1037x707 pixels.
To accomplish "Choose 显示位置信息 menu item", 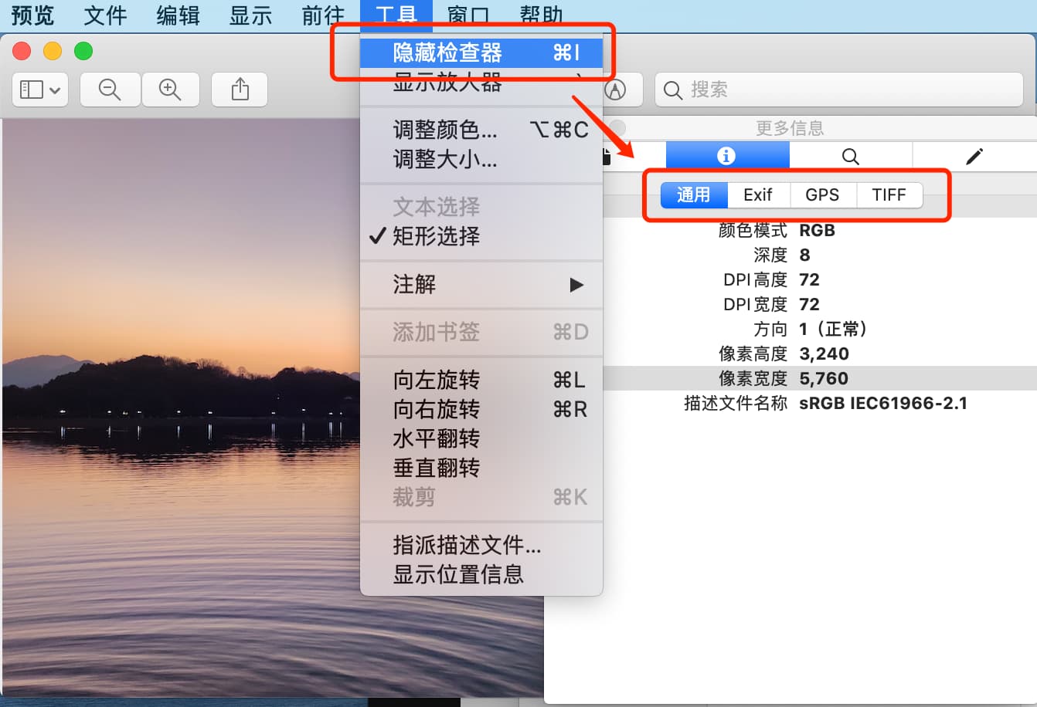I will (x=481, y=574).
